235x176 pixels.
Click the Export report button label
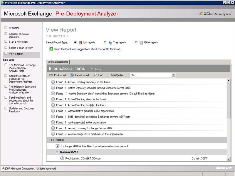(82, 75)
